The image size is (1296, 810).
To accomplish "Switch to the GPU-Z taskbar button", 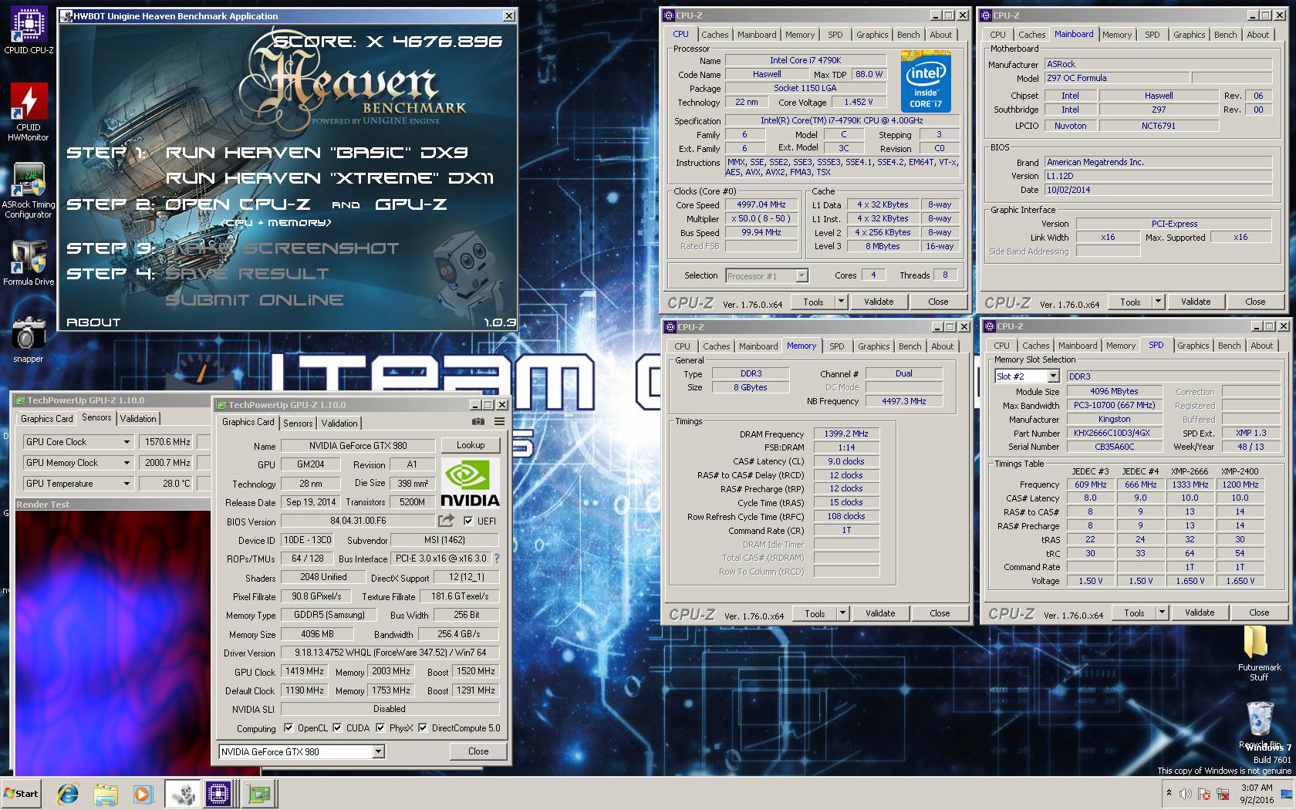I will click(x=259, y=794).
